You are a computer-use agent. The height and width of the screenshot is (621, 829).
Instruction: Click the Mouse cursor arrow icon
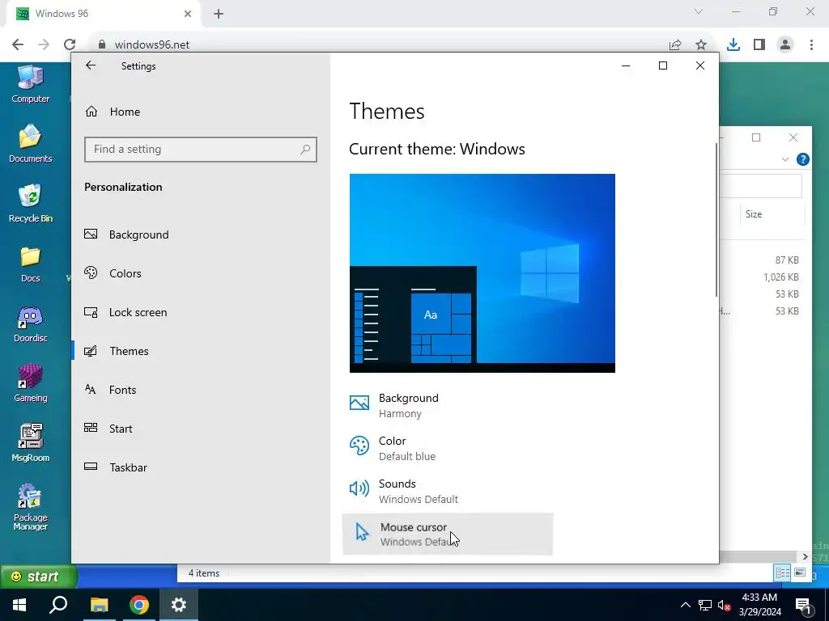pos(362,532)
